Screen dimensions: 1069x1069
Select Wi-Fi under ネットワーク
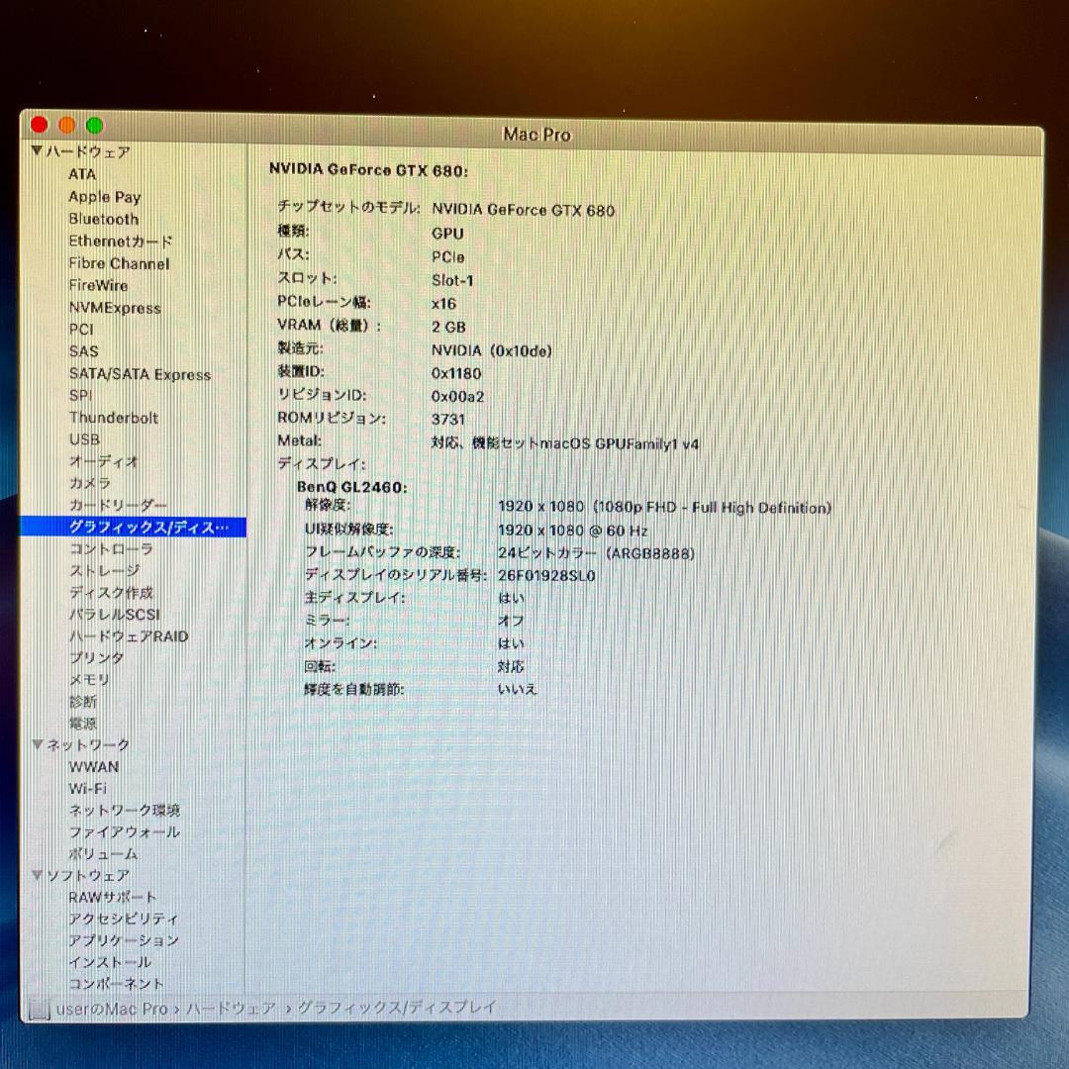(88, 789)
